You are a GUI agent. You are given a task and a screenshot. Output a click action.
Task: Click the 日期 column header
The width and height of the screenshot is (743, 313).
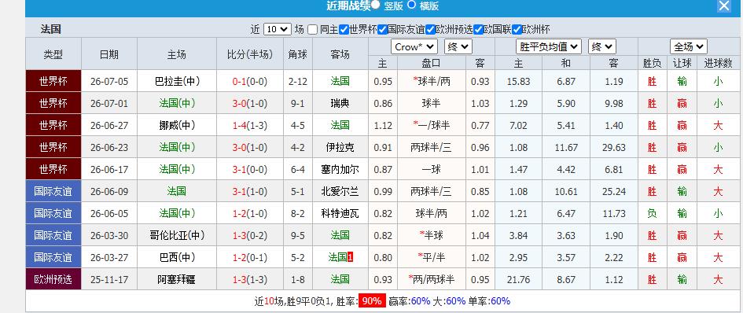tap(109, 54)
